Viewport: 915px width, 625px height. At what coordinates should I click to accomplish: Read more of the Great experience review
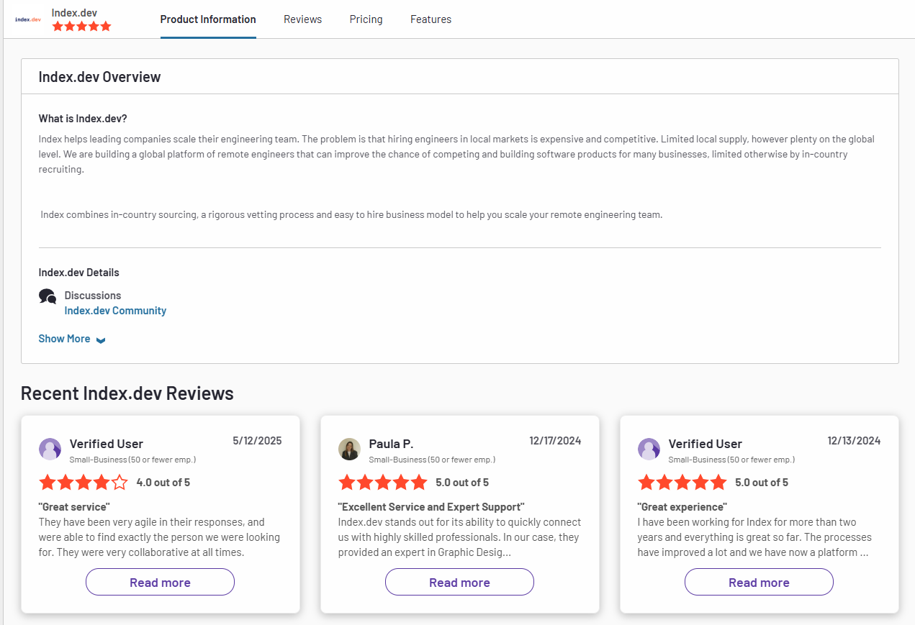click(x=759, y=582)
